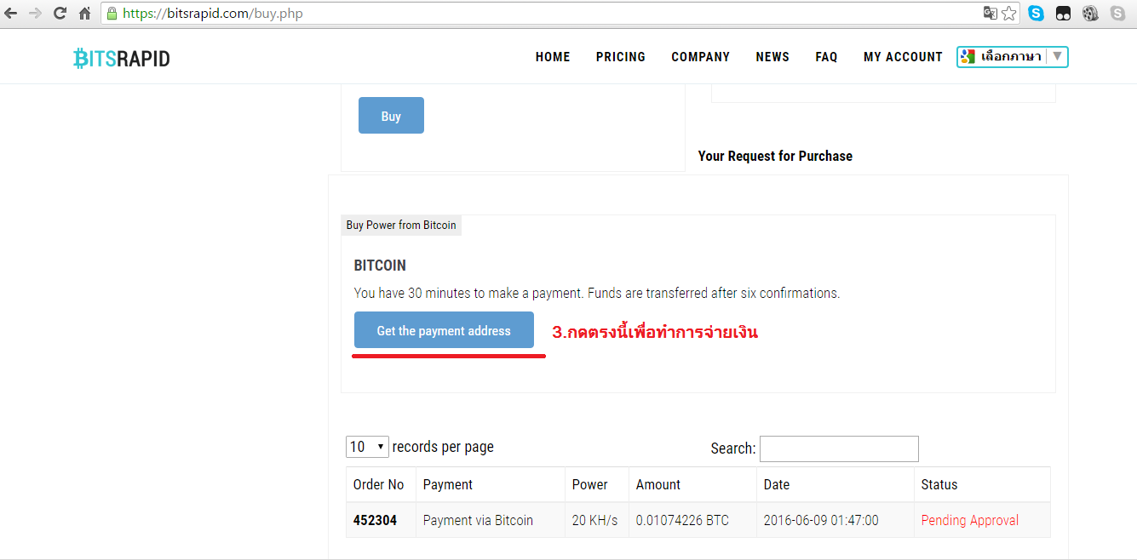Click the grey Skype extension icon
This screenshot has width=1137, height=560.
click(x=1117, y=14)
